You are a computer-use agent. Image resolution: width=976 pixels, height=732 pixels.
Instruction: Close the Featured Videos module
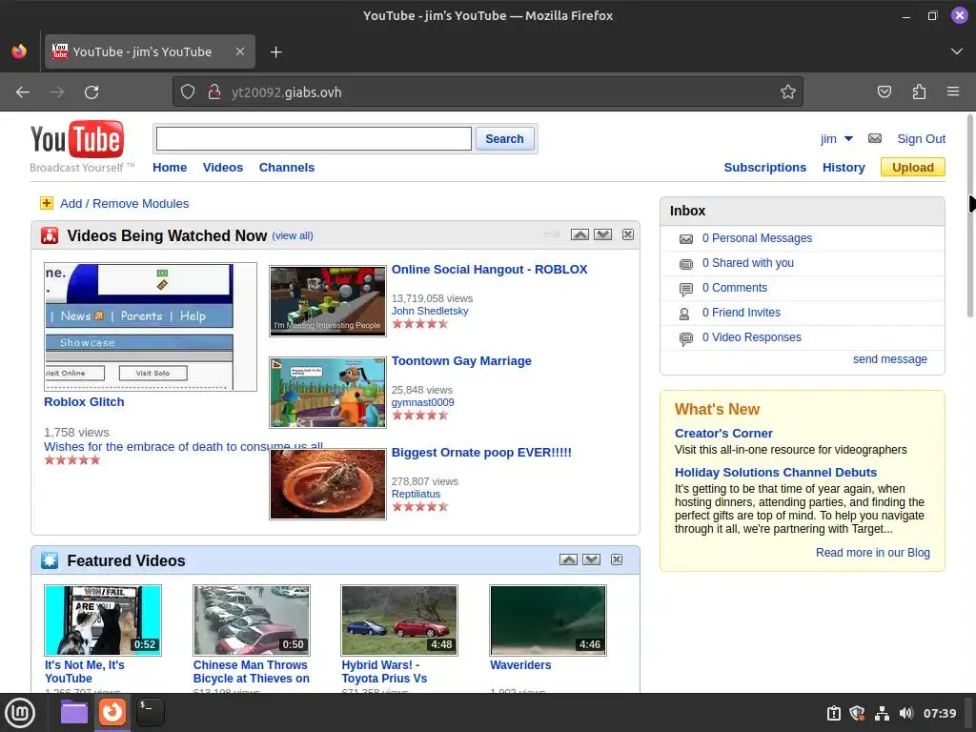(x=617, y=559)
